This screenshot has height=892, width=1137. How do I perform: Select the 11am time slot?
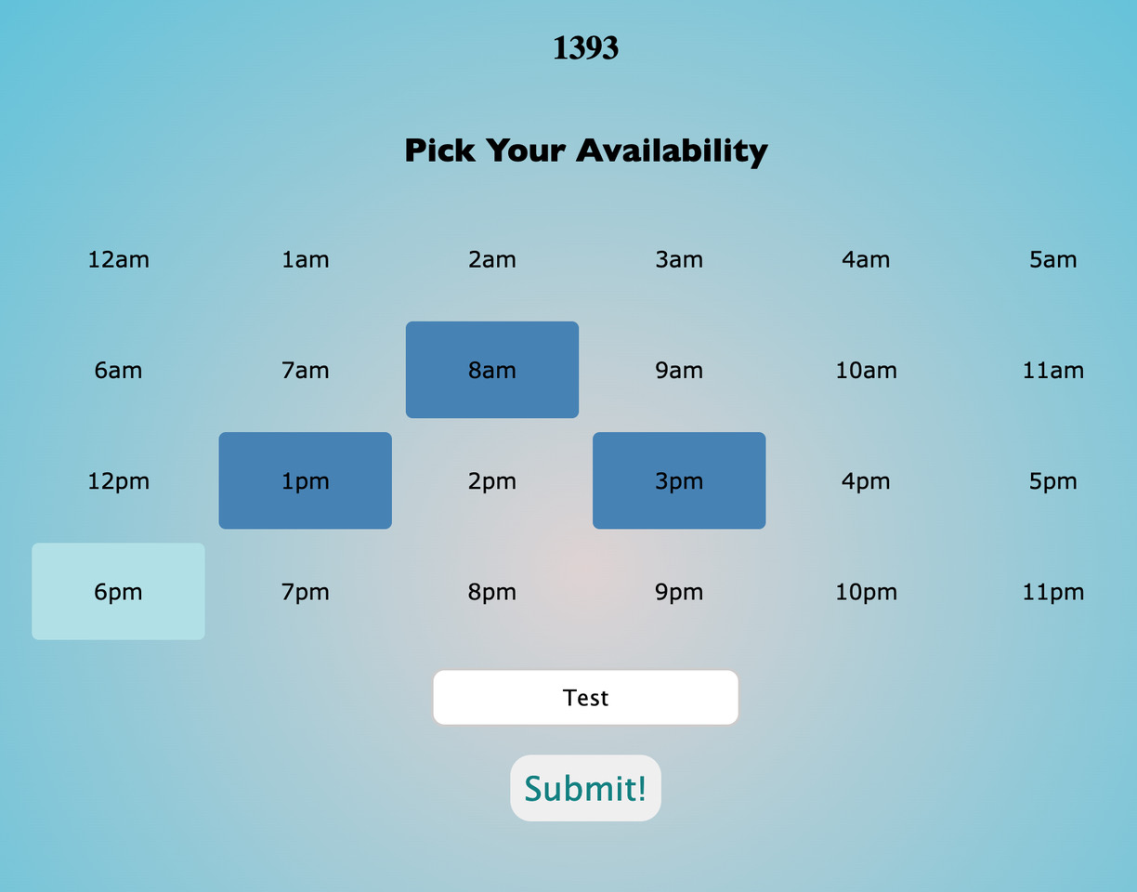pyautogui.click(x=1053, y=370)
